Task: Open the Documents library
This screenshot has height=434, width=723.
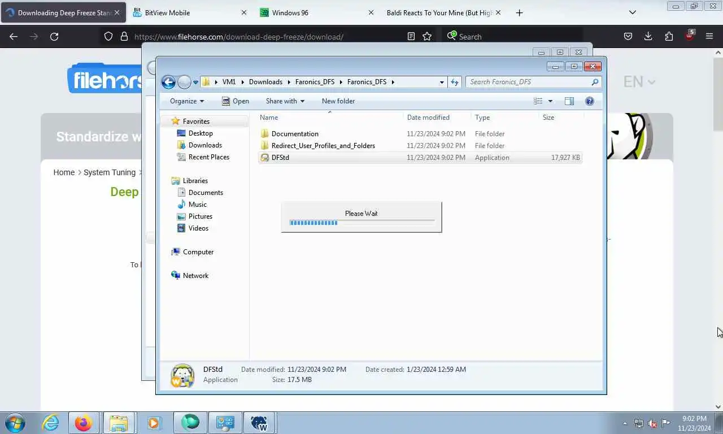Action: (x=206, y=193)
